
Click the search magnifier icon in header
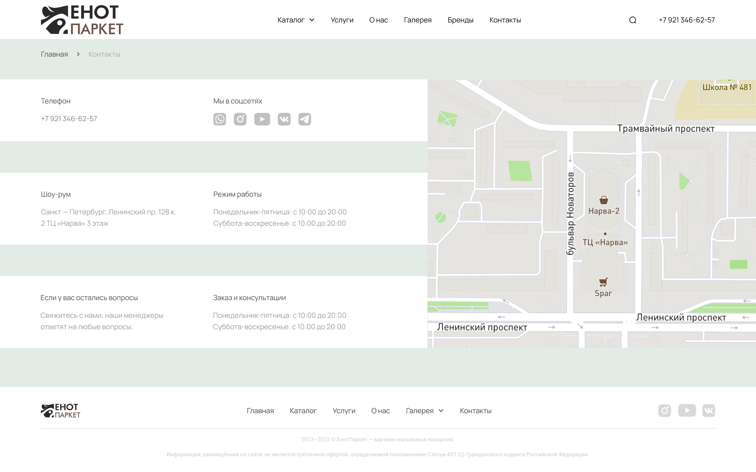(x=633, y=20)
